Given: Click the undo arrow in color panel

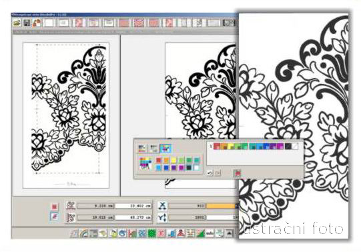Looking at the screenshot, I should [x=210, y=173].
